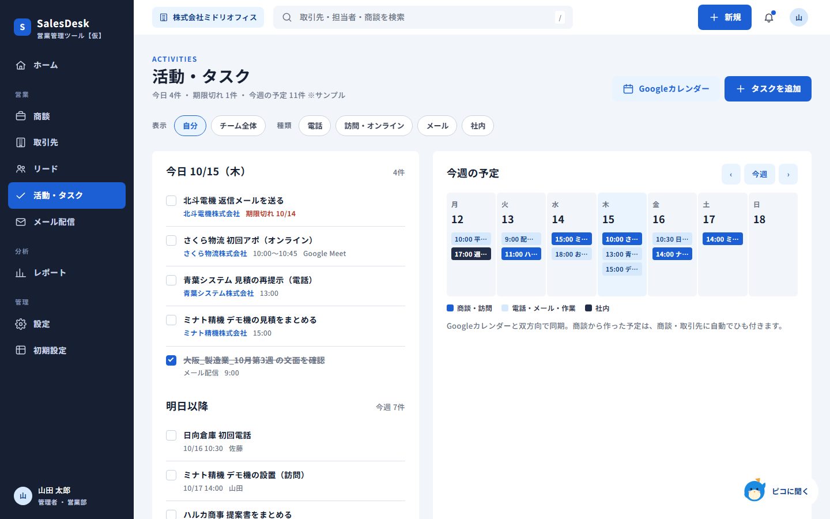The image size is (830, 519).
Task: Open the notification bell icon
Action: [769, 17]
